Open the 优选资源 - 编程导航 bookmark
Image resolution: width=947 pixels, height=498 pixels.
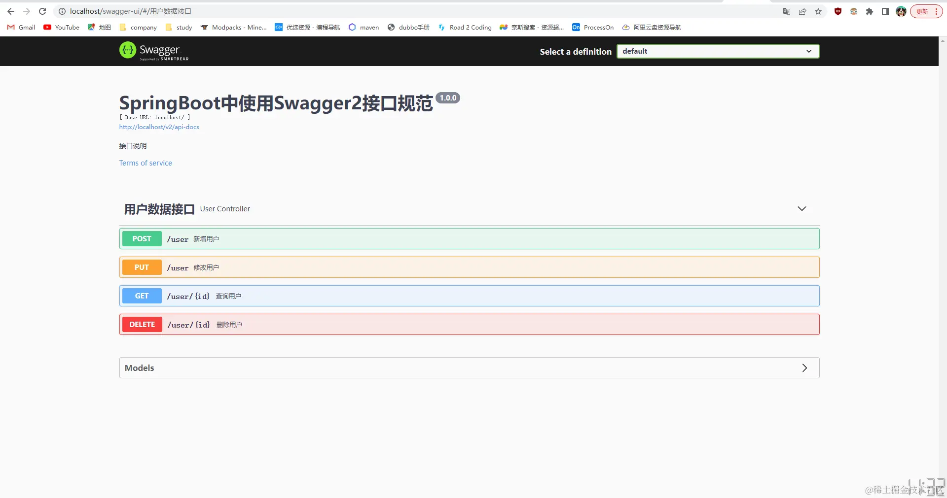point(307,28)
